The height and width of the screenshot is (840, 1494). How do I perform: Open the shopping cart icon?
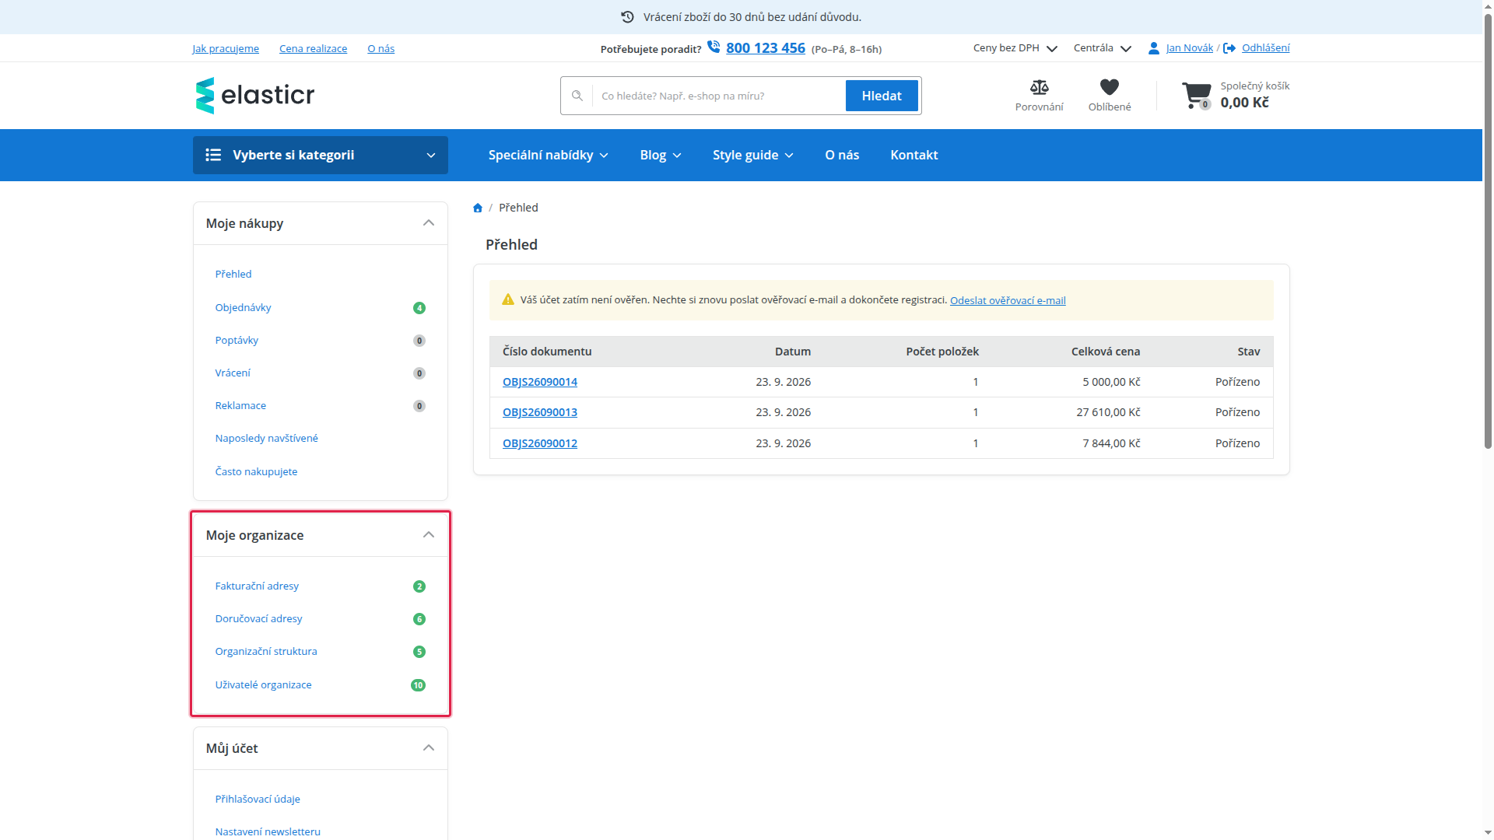pyautogui.click(x=1196, y=96)
